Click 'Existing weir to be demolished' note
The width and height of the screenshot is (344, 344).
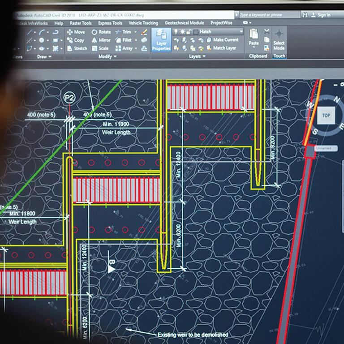coord(193,335)
